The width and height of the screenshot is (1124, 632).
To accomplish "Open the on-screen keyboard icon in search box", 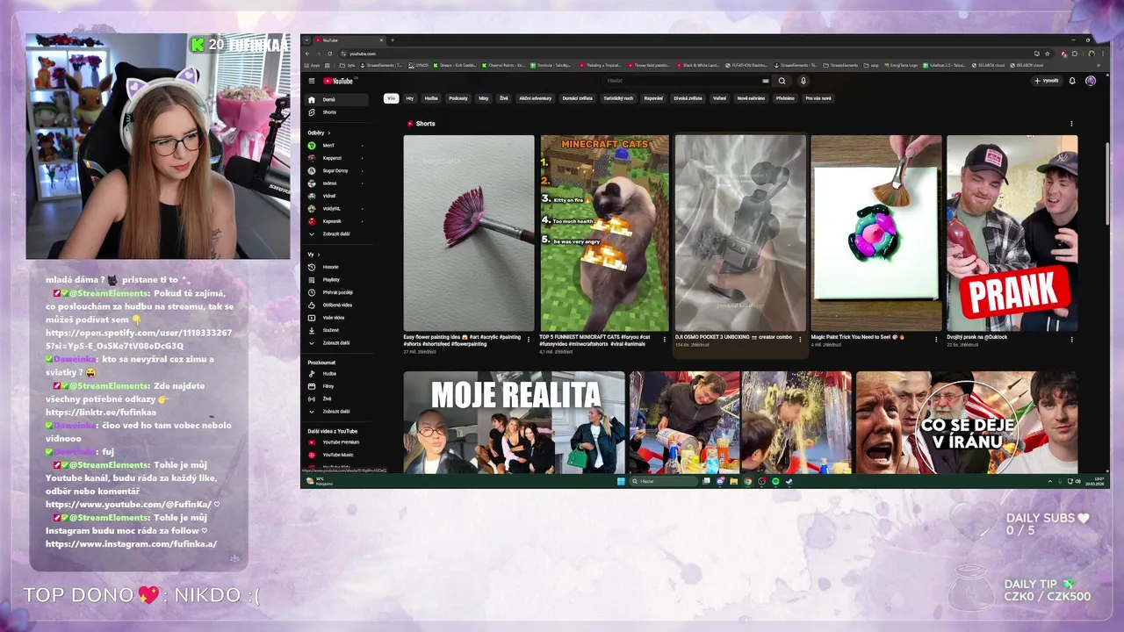I will (x=766, y=81).
